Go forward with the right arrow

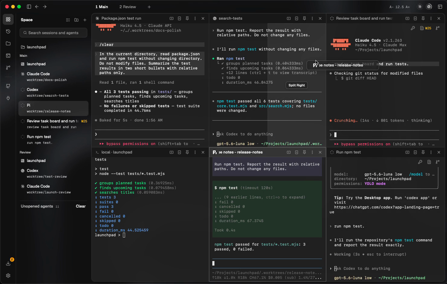coord(45,7)
